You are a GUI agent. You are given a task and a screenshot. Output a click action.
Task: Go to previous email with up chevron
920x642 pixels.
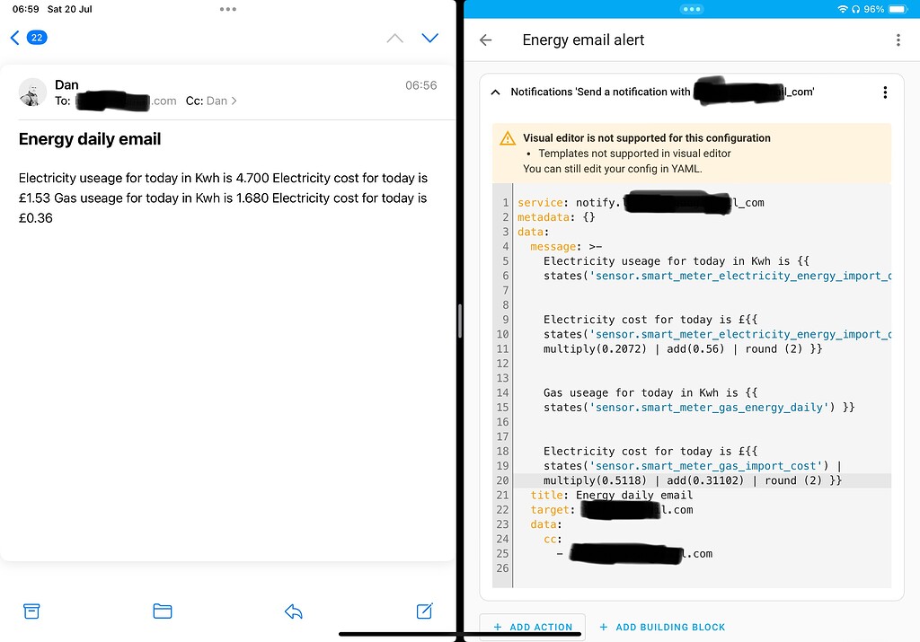(394, 38)
